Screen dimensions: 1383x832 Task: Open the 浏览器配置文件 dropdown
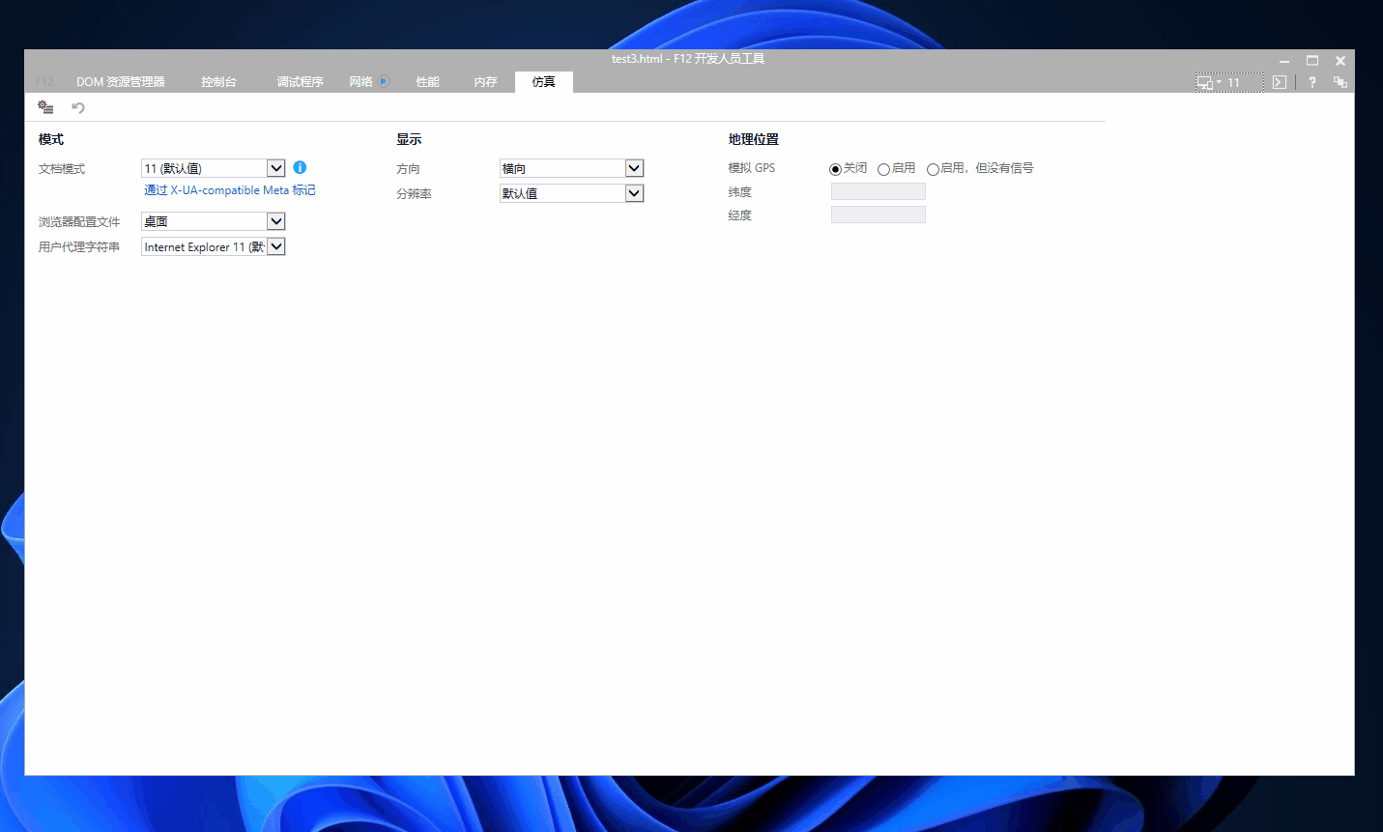coord(275,221)
